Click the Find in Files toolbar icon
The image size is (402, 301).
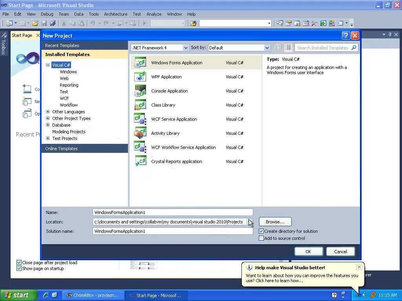point(193,23)
